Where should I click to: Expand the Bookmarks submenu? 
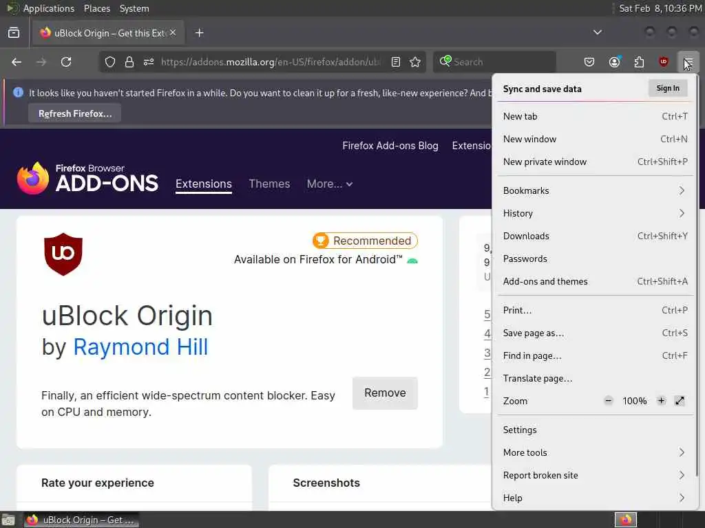596,190
